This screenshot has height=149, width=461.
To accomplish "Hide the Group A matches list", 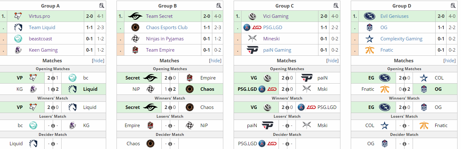I will pos(98,61).
